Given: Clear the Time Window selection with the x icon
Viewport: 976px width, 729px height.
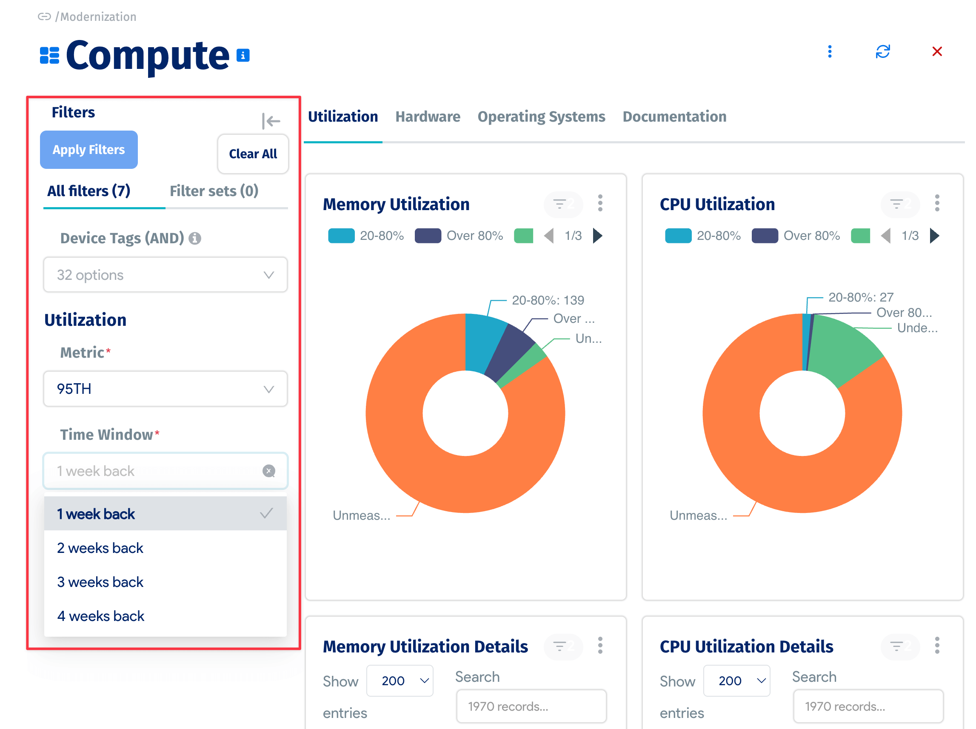Looking at the screenshot, I should [269, 471].
